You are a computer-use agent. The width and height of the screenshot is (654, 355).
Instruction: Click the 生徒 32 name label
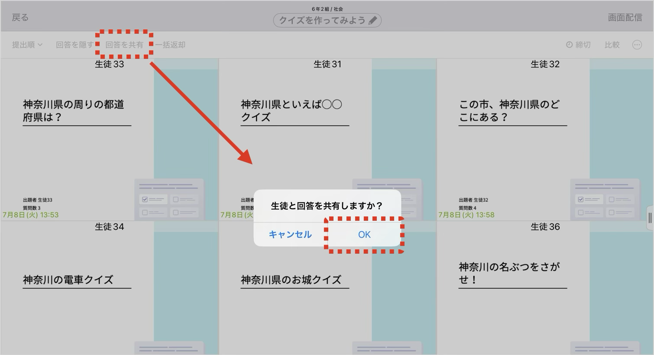(x=545, y=64)
